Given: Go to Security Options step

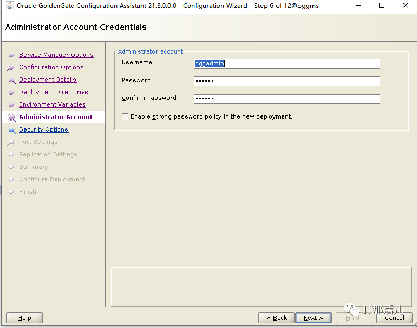Looking at the screenshot, I should coord(44,129).
